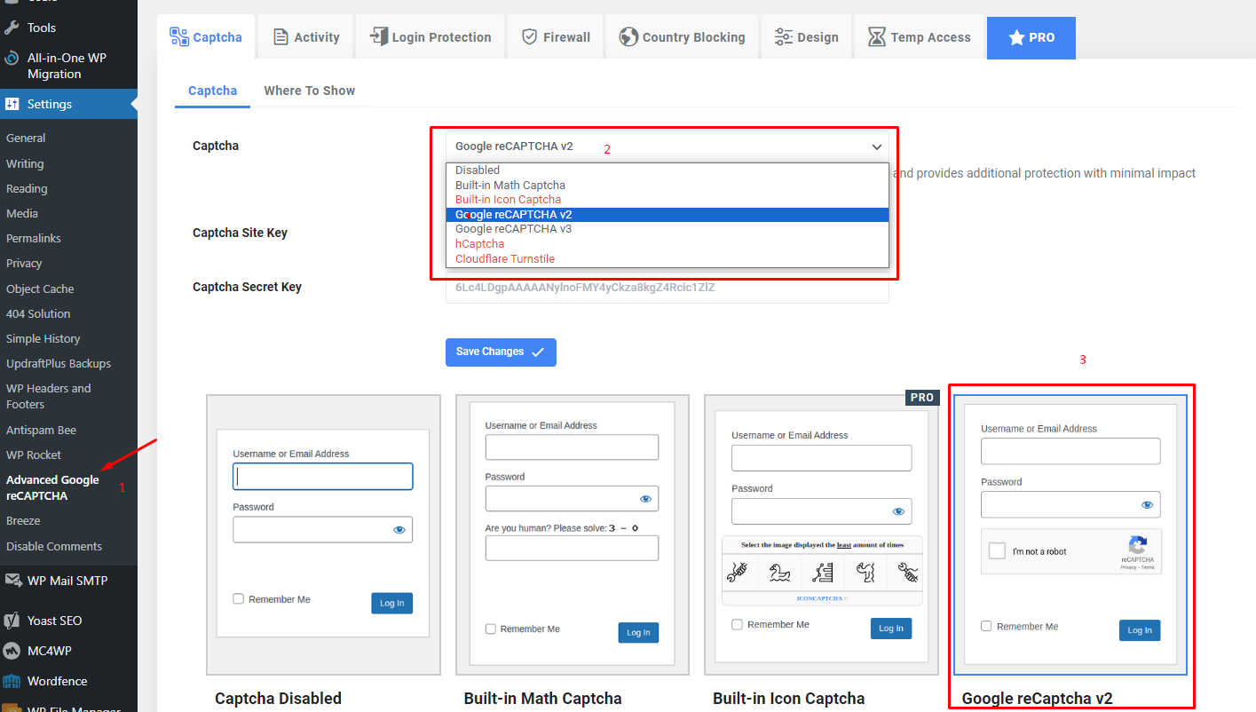Toggle password eye in Math Captcha preview
The height and width of the screenshot is (712, 1256).
coord(645,499)
